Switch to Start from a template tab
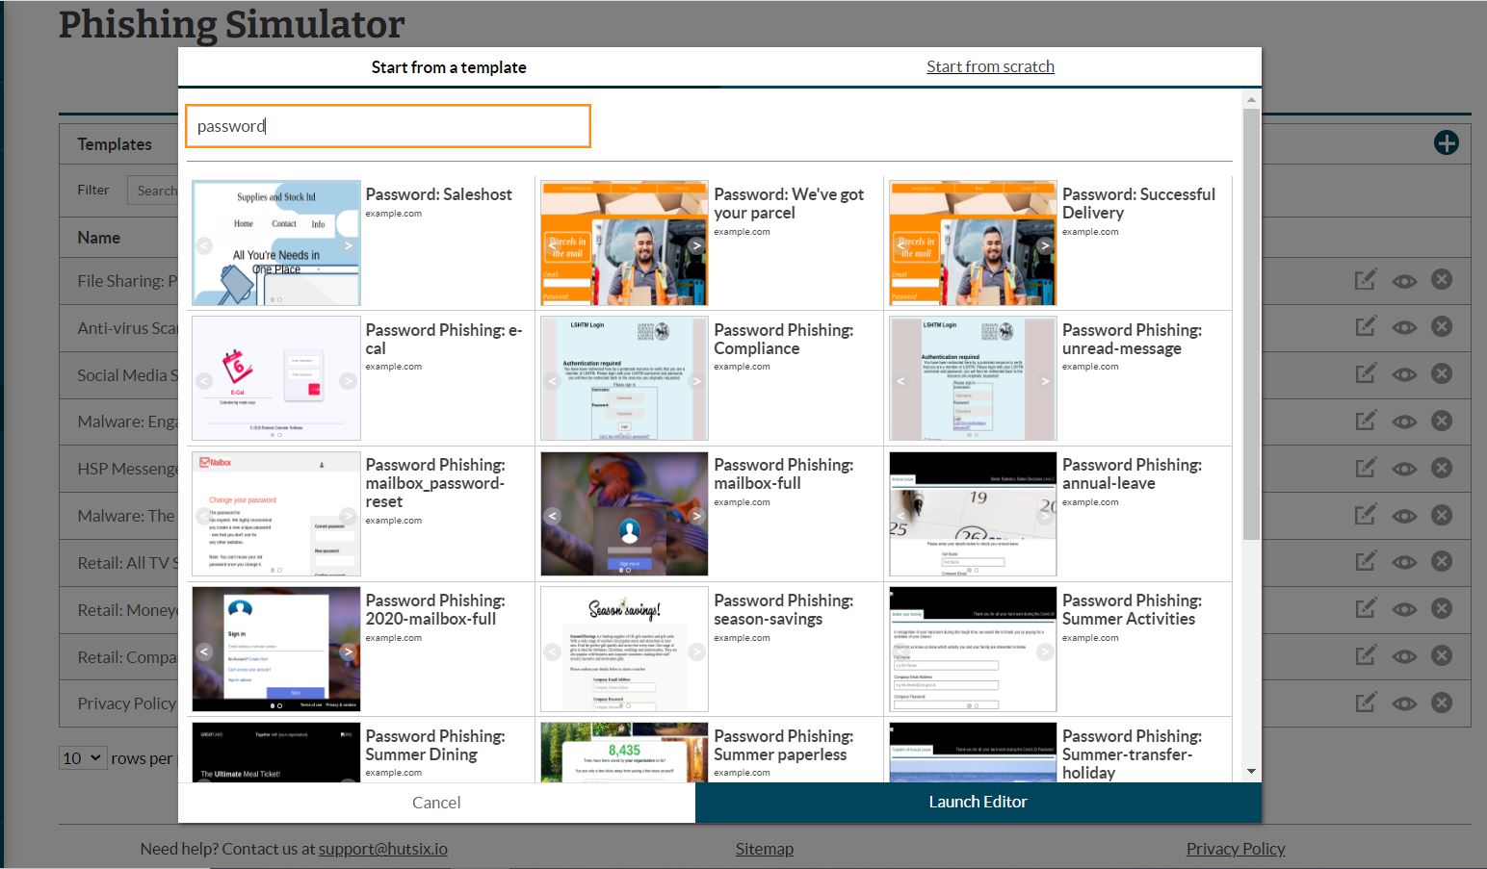1487x869 pixels. [x=449, y=67]
